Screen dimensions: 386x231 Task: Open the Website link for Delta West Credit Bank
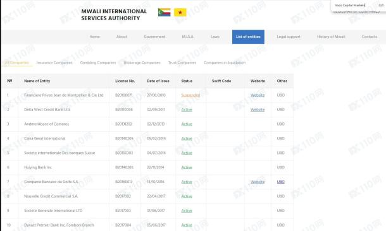[x=258, y=109]
